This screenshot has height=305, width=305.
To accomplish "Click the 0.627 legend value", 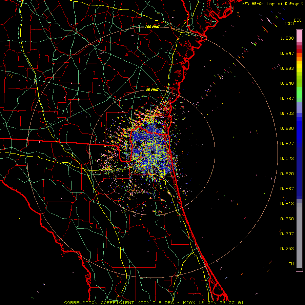I will coord(287,144).
